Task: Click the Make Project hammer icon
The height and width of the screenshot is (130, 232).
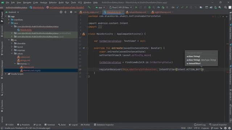Action: pos(89,7)
